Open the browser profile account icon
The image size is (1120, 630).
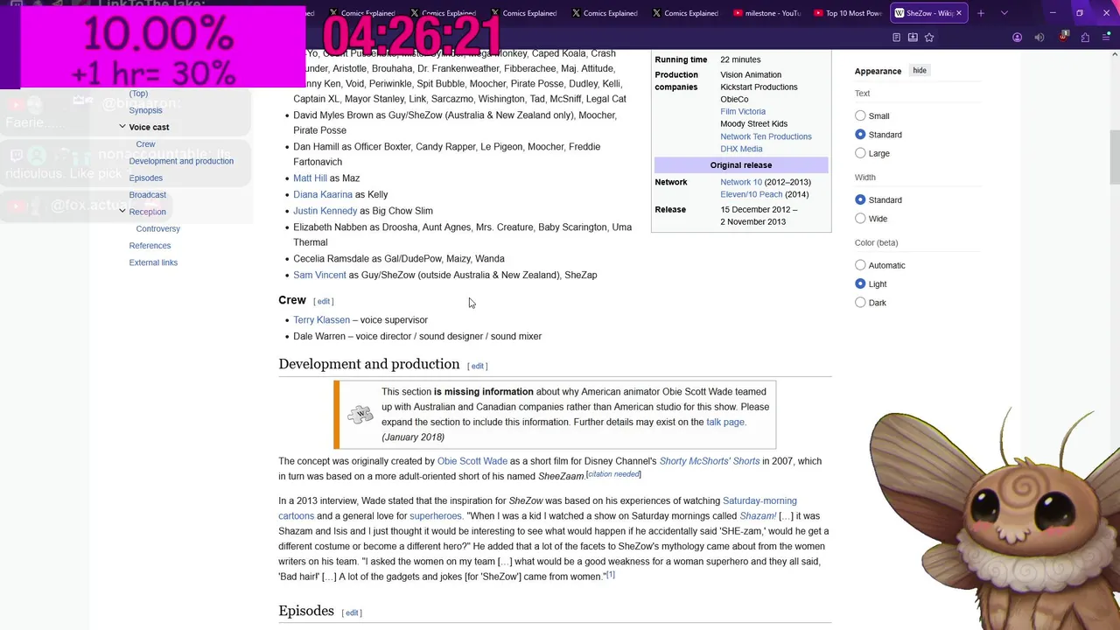[x=1017, y=38]
